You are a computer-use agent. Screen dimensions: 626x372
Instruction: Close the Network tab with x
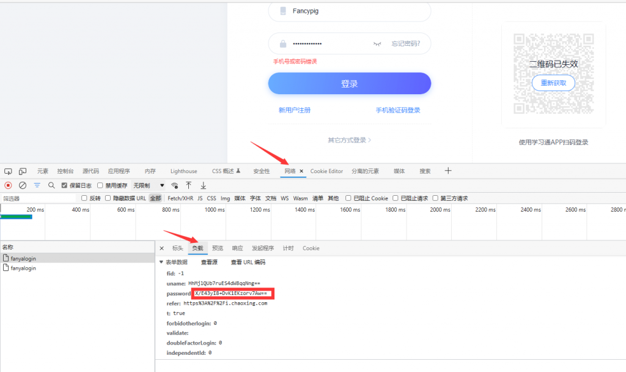(x=301, y=171)
